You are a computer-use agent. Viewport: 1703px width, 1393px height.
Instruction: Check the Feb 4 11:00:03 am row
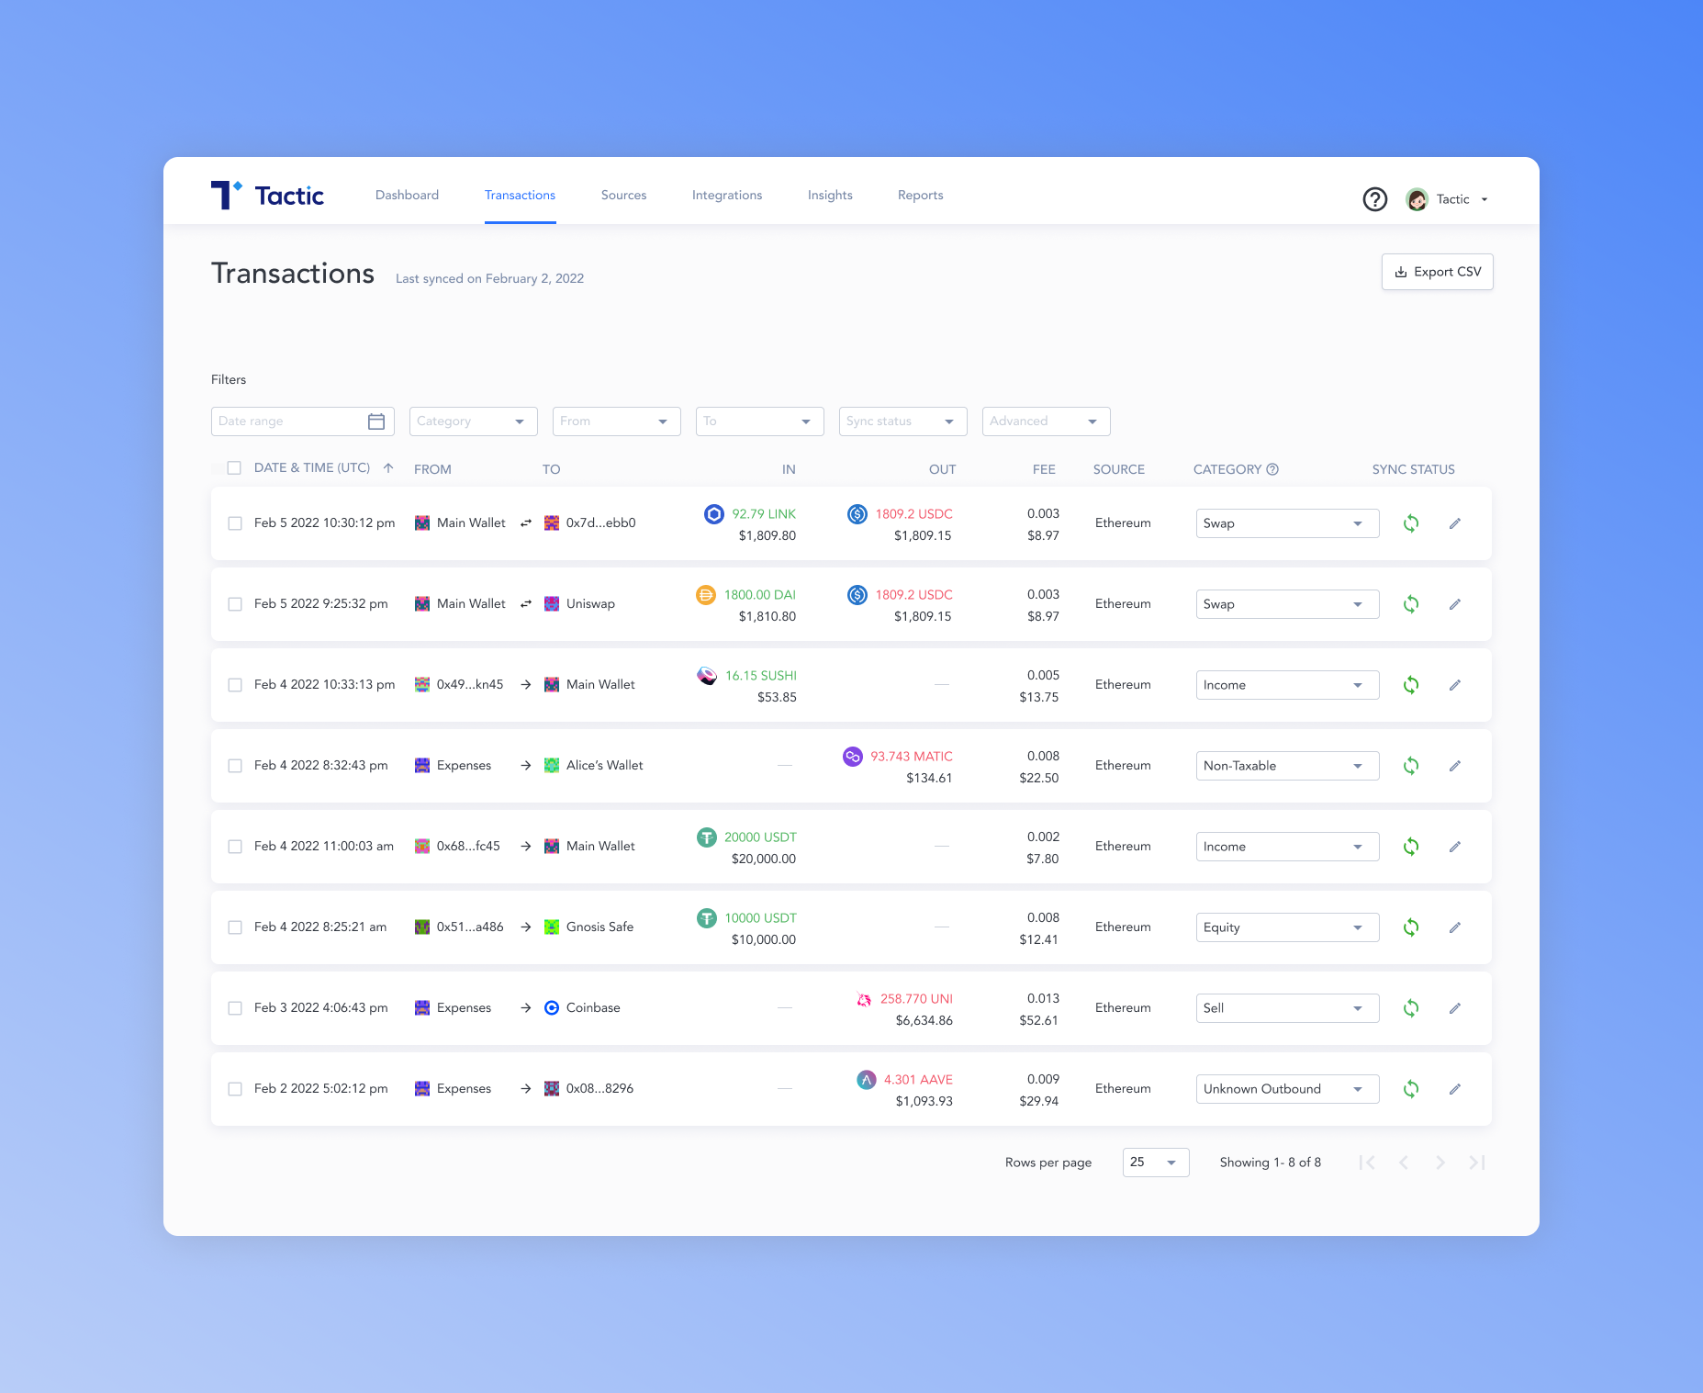[x=235, y=847]
